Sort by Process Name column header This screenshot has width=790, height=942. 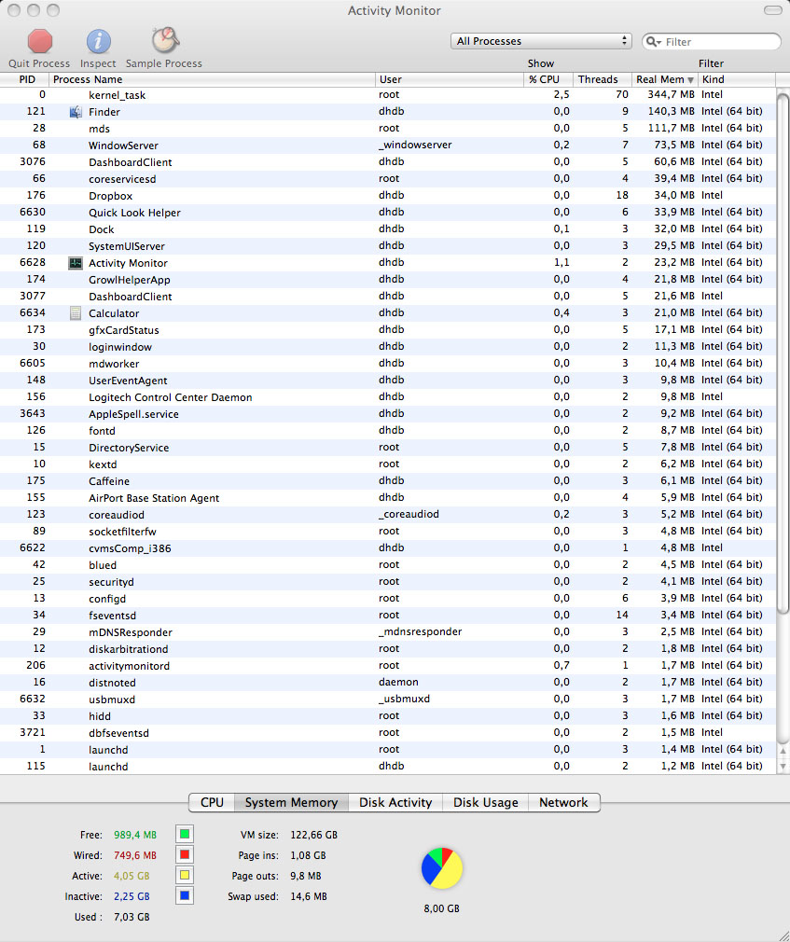212,79
